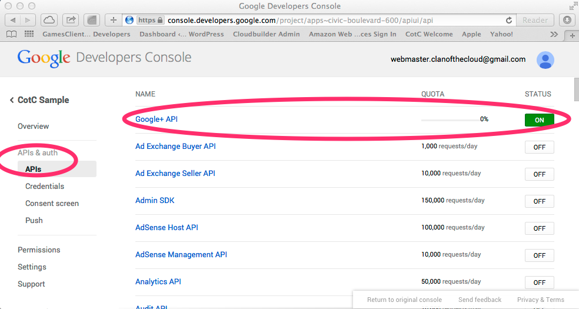
Task: Open a new tab with plus icon
Action: coord(572,36)
